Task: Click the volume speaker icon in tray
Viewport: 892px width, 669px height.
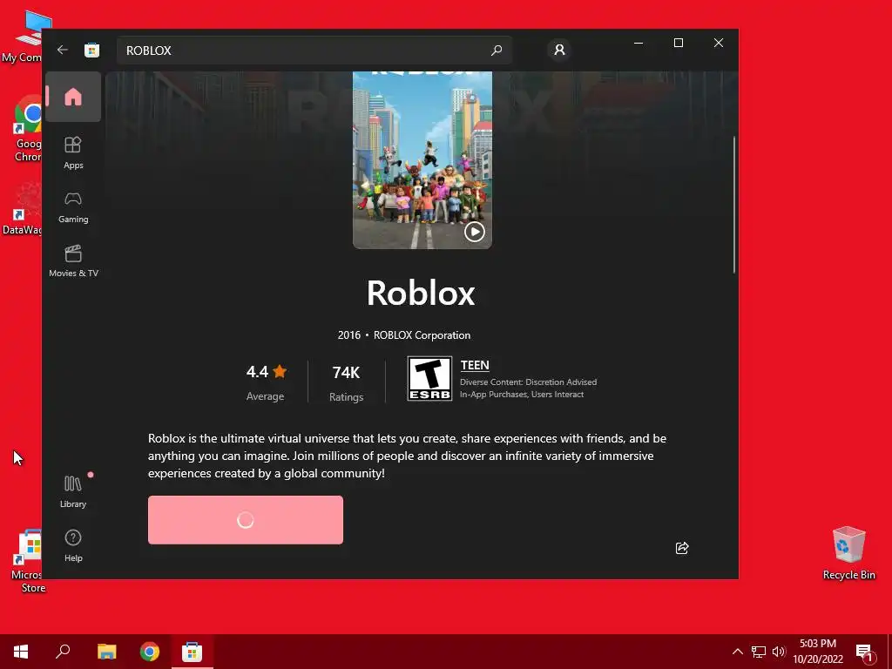Action: pyautogui.click(x=779, y=652)
